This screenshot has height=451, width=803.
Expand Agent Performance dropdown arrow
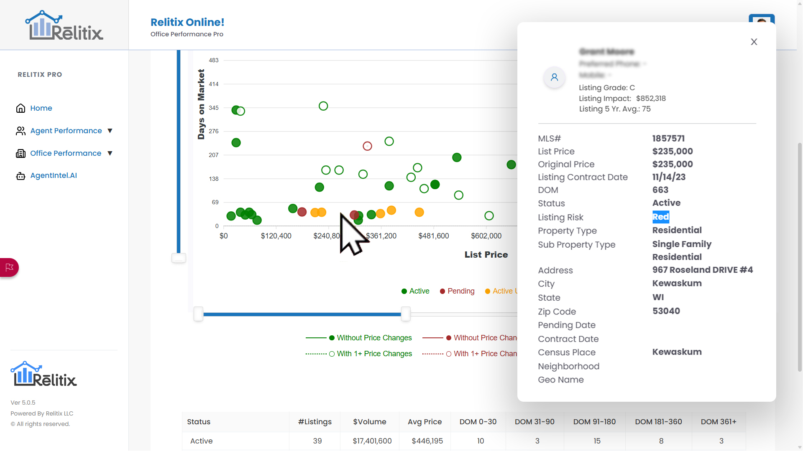[110, 131]
